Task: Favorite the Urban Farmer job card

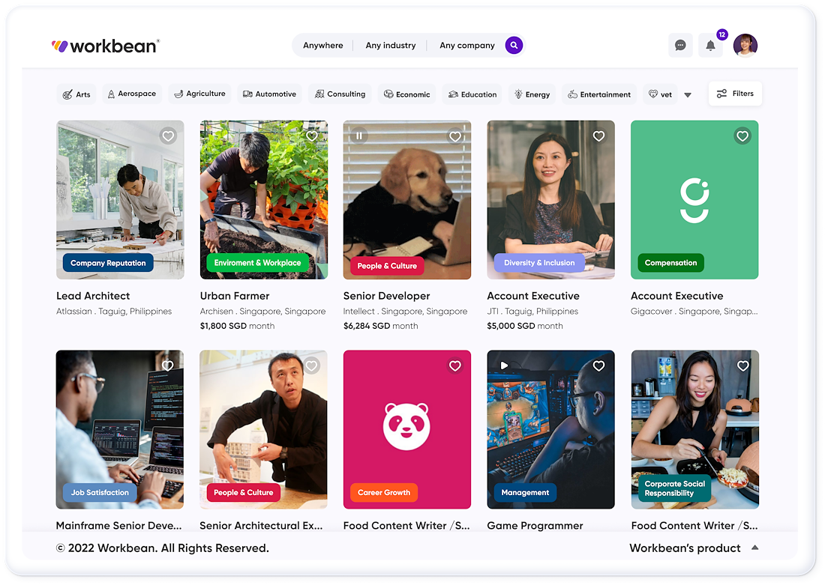Action: pyautogui.click(x=311, y=136)
